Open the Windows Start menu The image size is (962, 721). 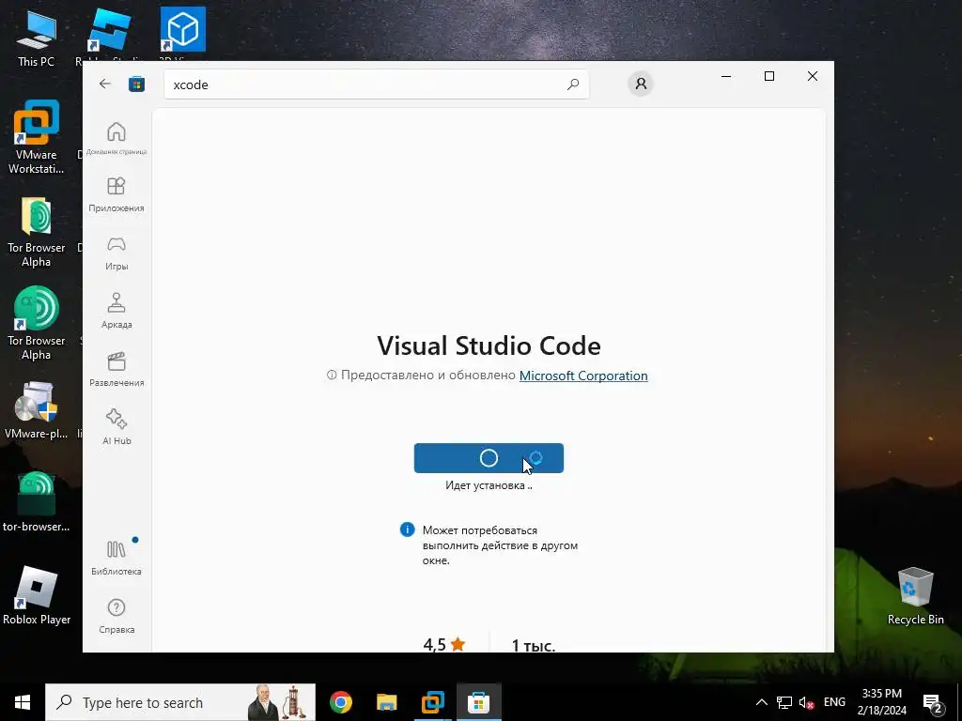point(23,702)
